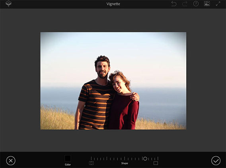Show the before/after image comparison icon
Screen dimensions: 226x168
pos(207,4)
